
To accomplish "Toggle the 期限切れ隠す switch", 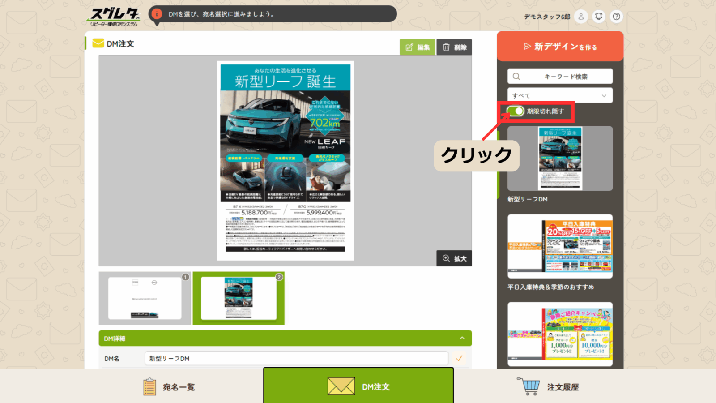I will [x=516, y=111].
